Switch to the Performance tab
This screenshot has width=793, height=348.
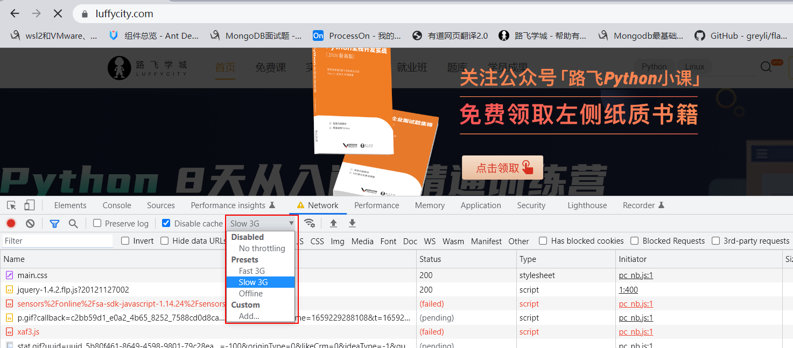(x=377, y=205)
